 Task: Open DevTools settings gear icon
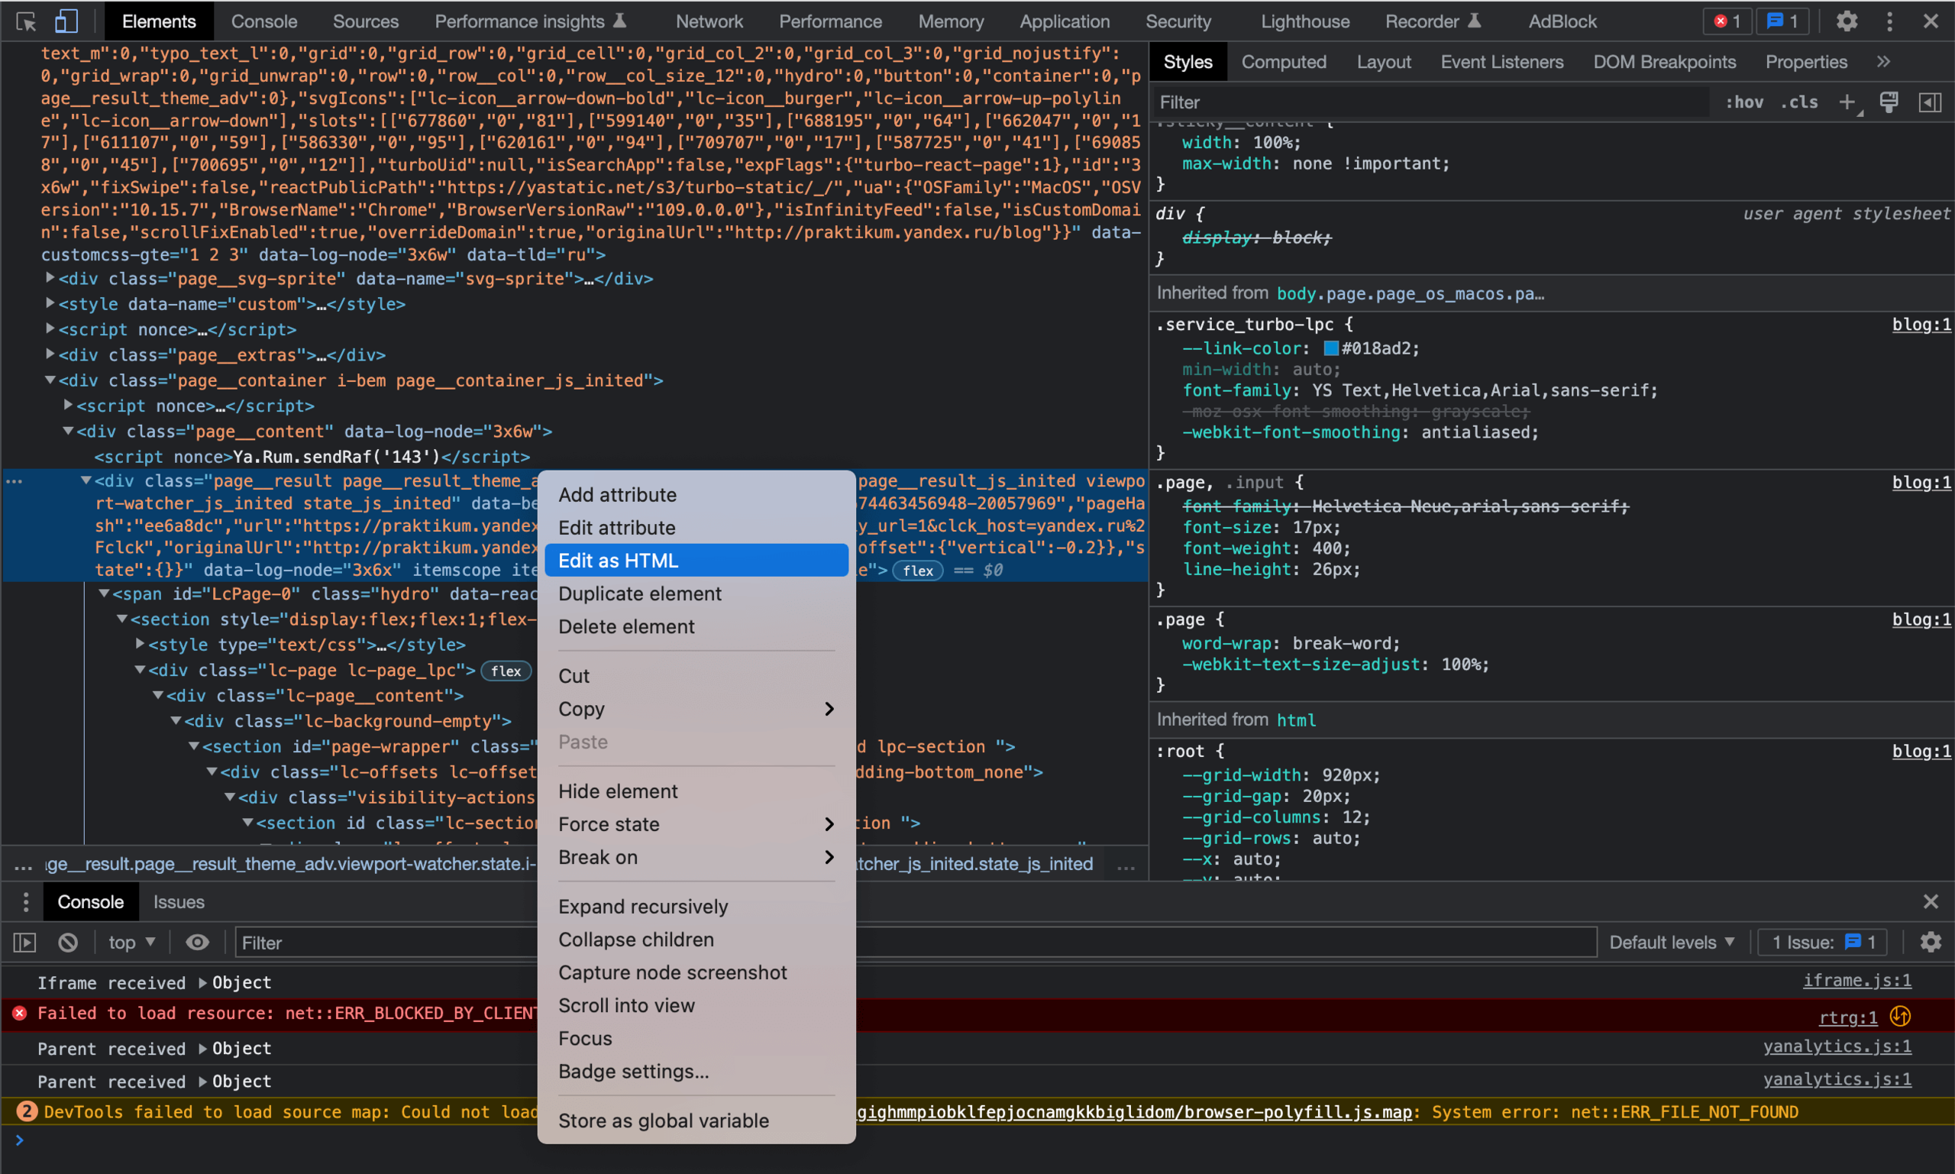click(1846, 21)
